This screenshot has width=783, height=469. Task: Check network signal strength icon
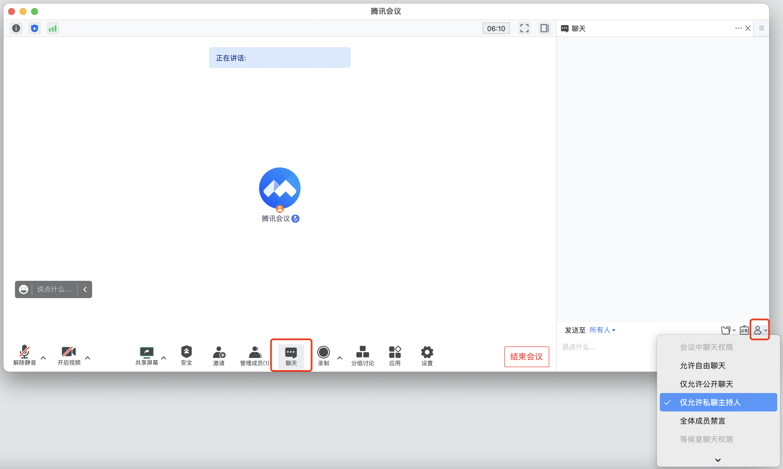point(53,28)
